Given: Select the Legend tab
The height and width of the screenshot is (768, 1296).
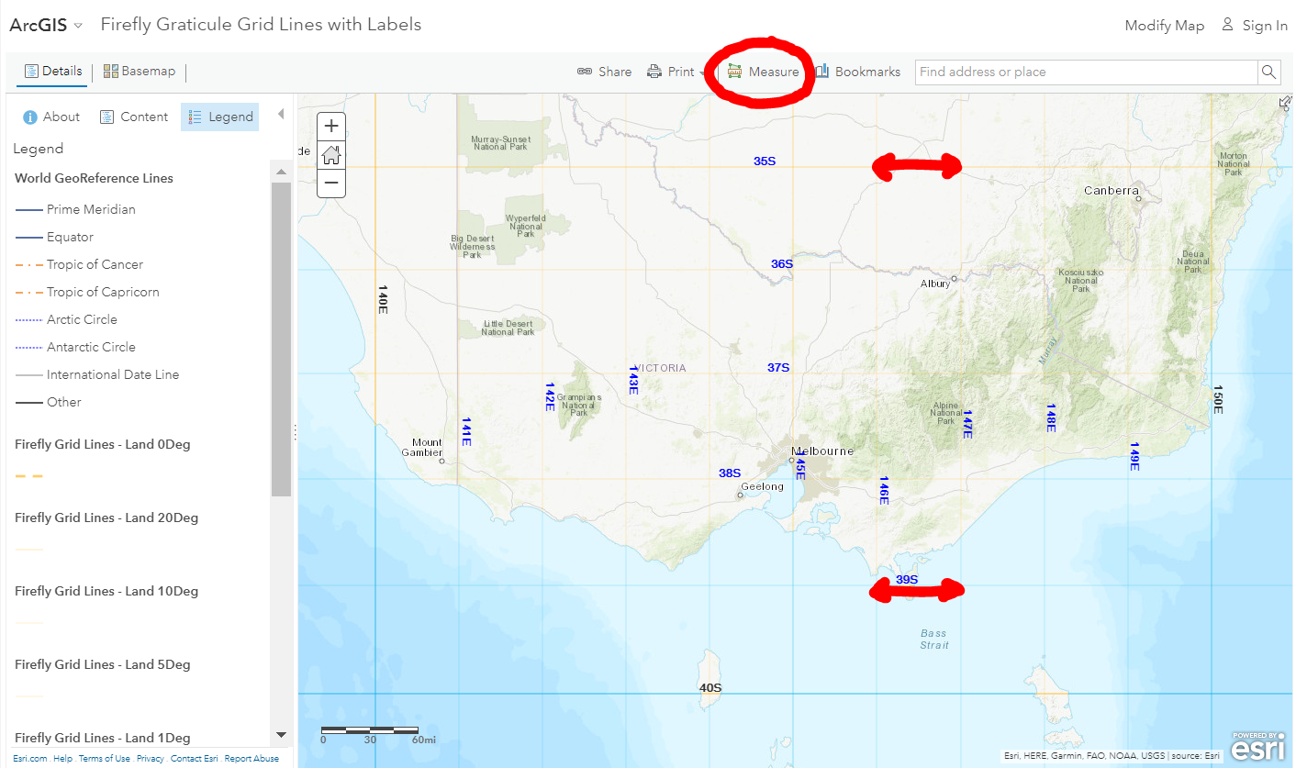Looking at the screenshot, I should [x=219, y=117].
